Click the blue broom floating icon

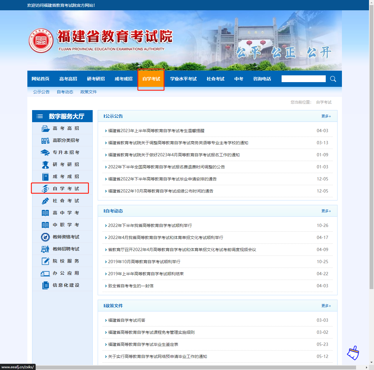pos(353,353)
